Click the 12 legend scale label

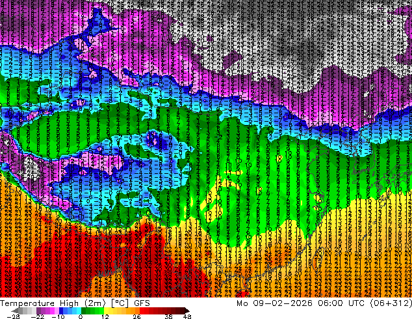(x=105, y=316)
